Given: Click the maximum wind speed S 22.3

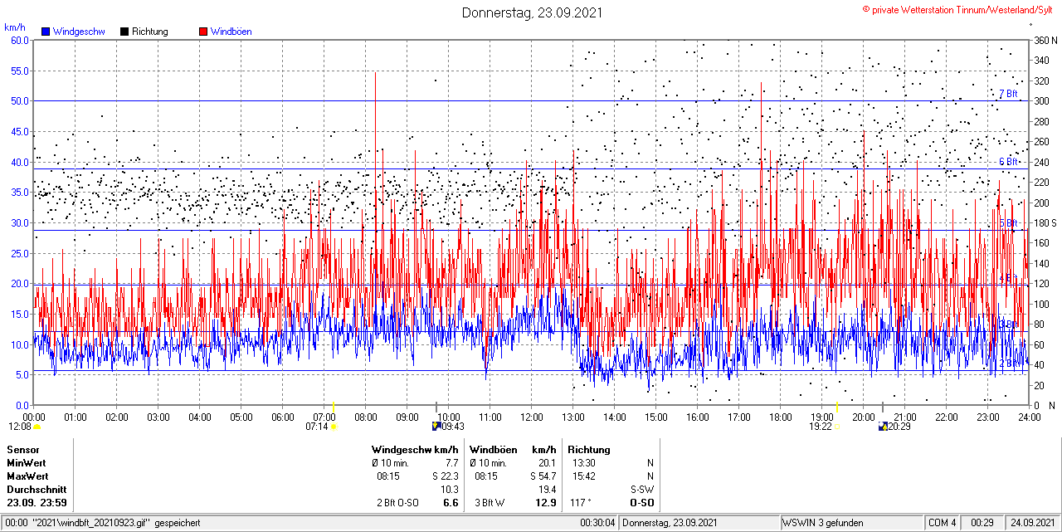Looking at the screenshot, I should pyautogui.click(x=446, y=476).
